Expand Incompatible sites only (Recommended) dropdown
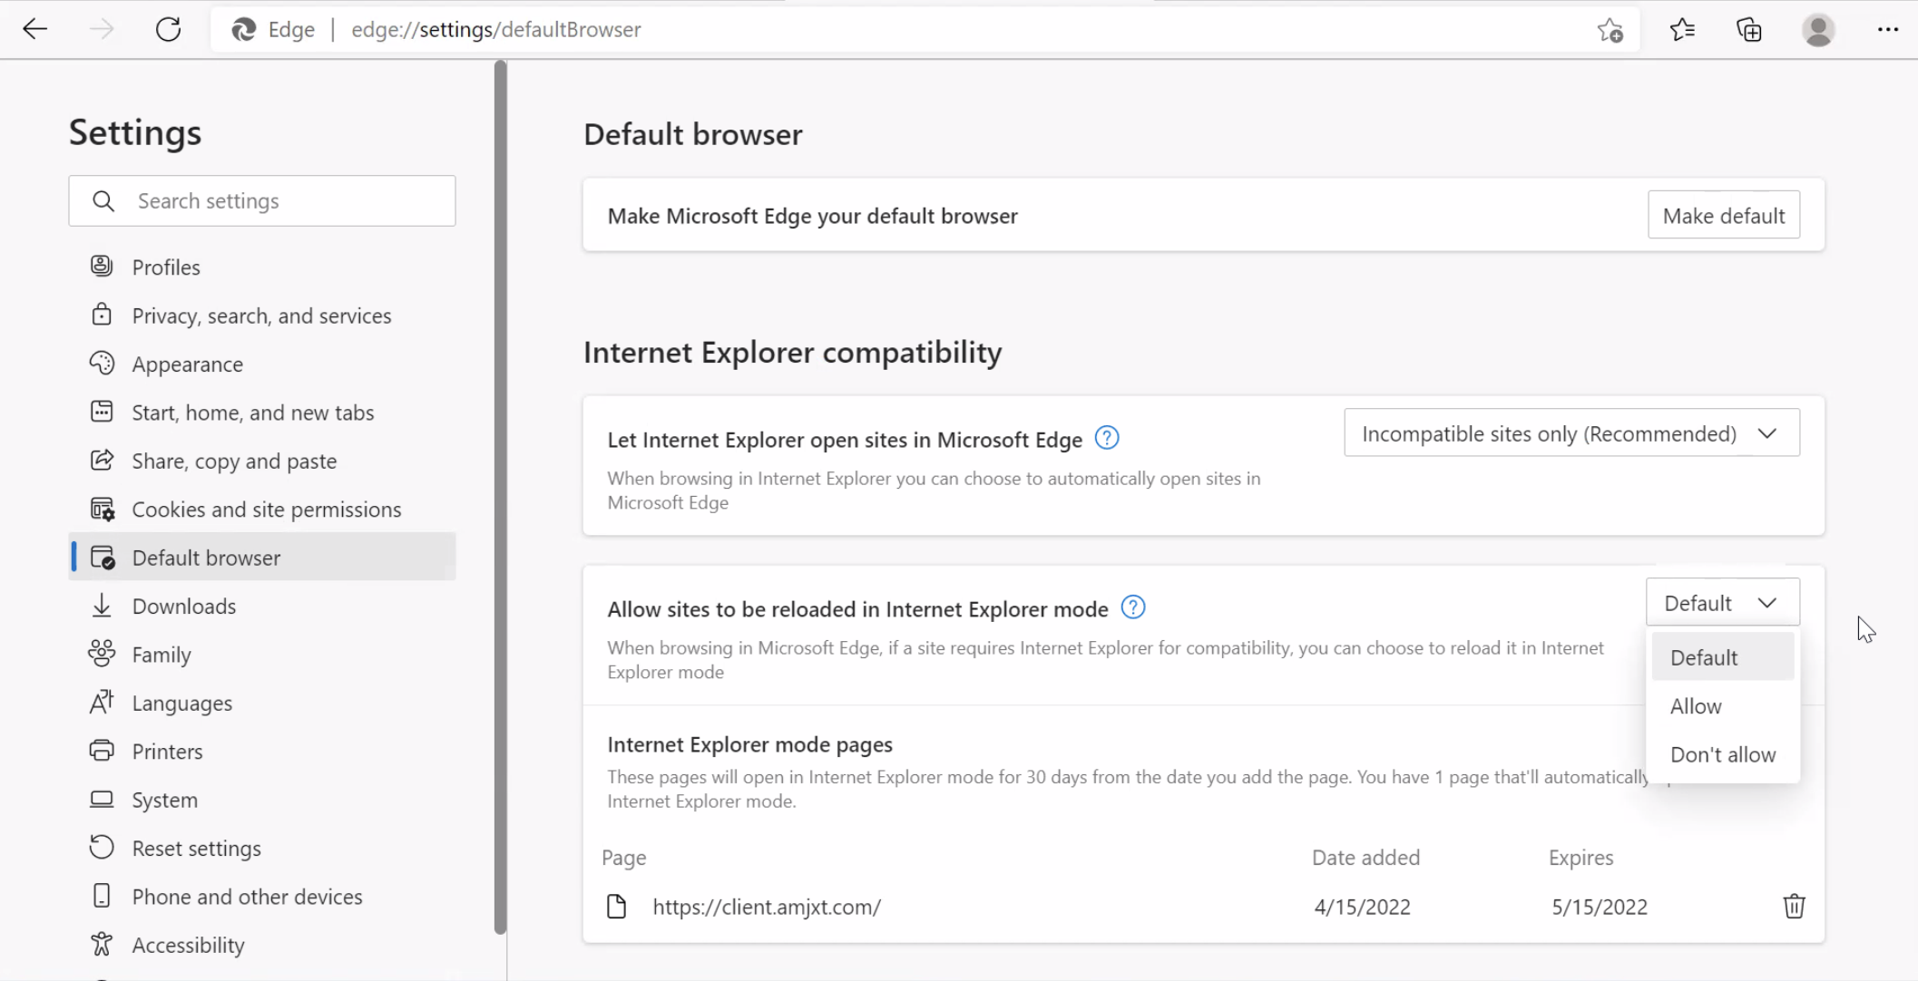 (1571, 433)
